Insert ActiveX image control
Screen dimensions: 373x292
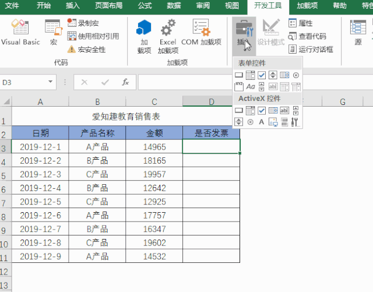[273, 122]
